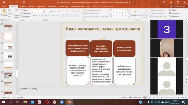The image size is (188, 105).
Task: Select the oval shape in shapes gallery
Action: pos(123,10)
